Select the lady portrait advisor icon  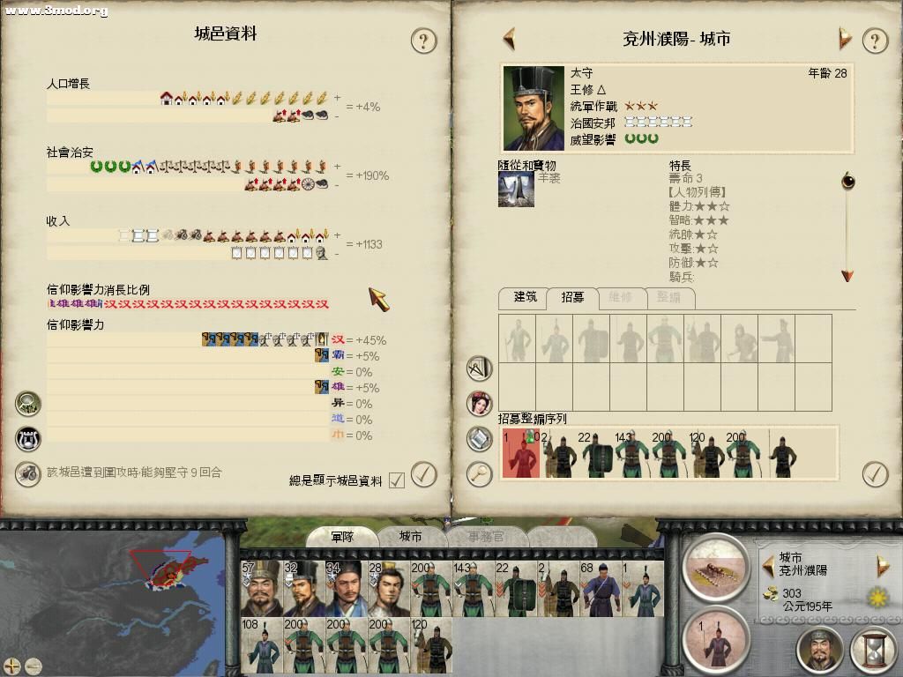coord(479,403)
